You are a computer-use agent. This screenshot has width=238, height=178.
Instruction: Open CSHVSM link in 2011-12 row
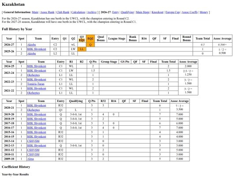pyautogui.click(x=33, y=150)
